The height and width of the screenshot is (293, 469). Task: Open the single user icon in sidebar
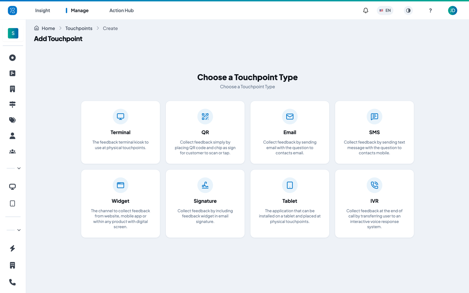click(x=12, y=136)
